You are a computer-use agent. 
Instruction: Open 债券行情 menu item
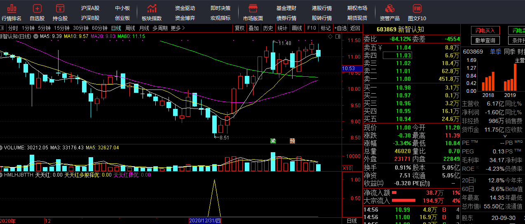click(x=286, y=18)
